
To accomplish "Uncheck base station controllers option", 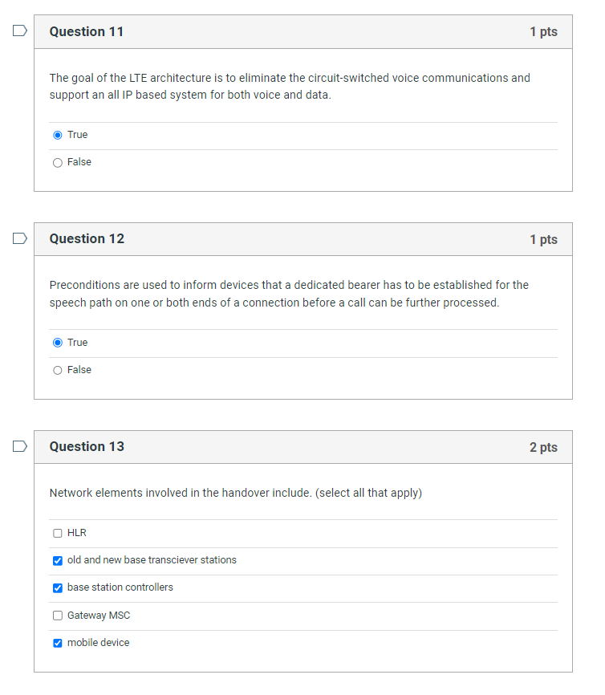I will [58, 587].
